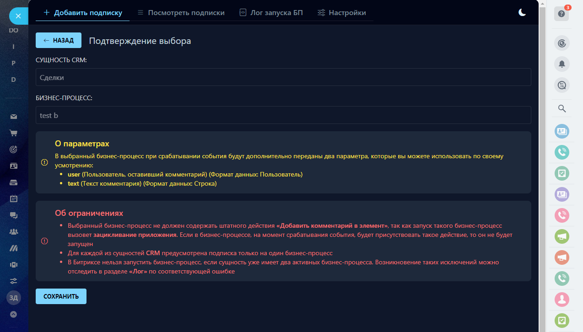
Task: Open the blue contact card item in the right panel
Action: click(561, 132)
